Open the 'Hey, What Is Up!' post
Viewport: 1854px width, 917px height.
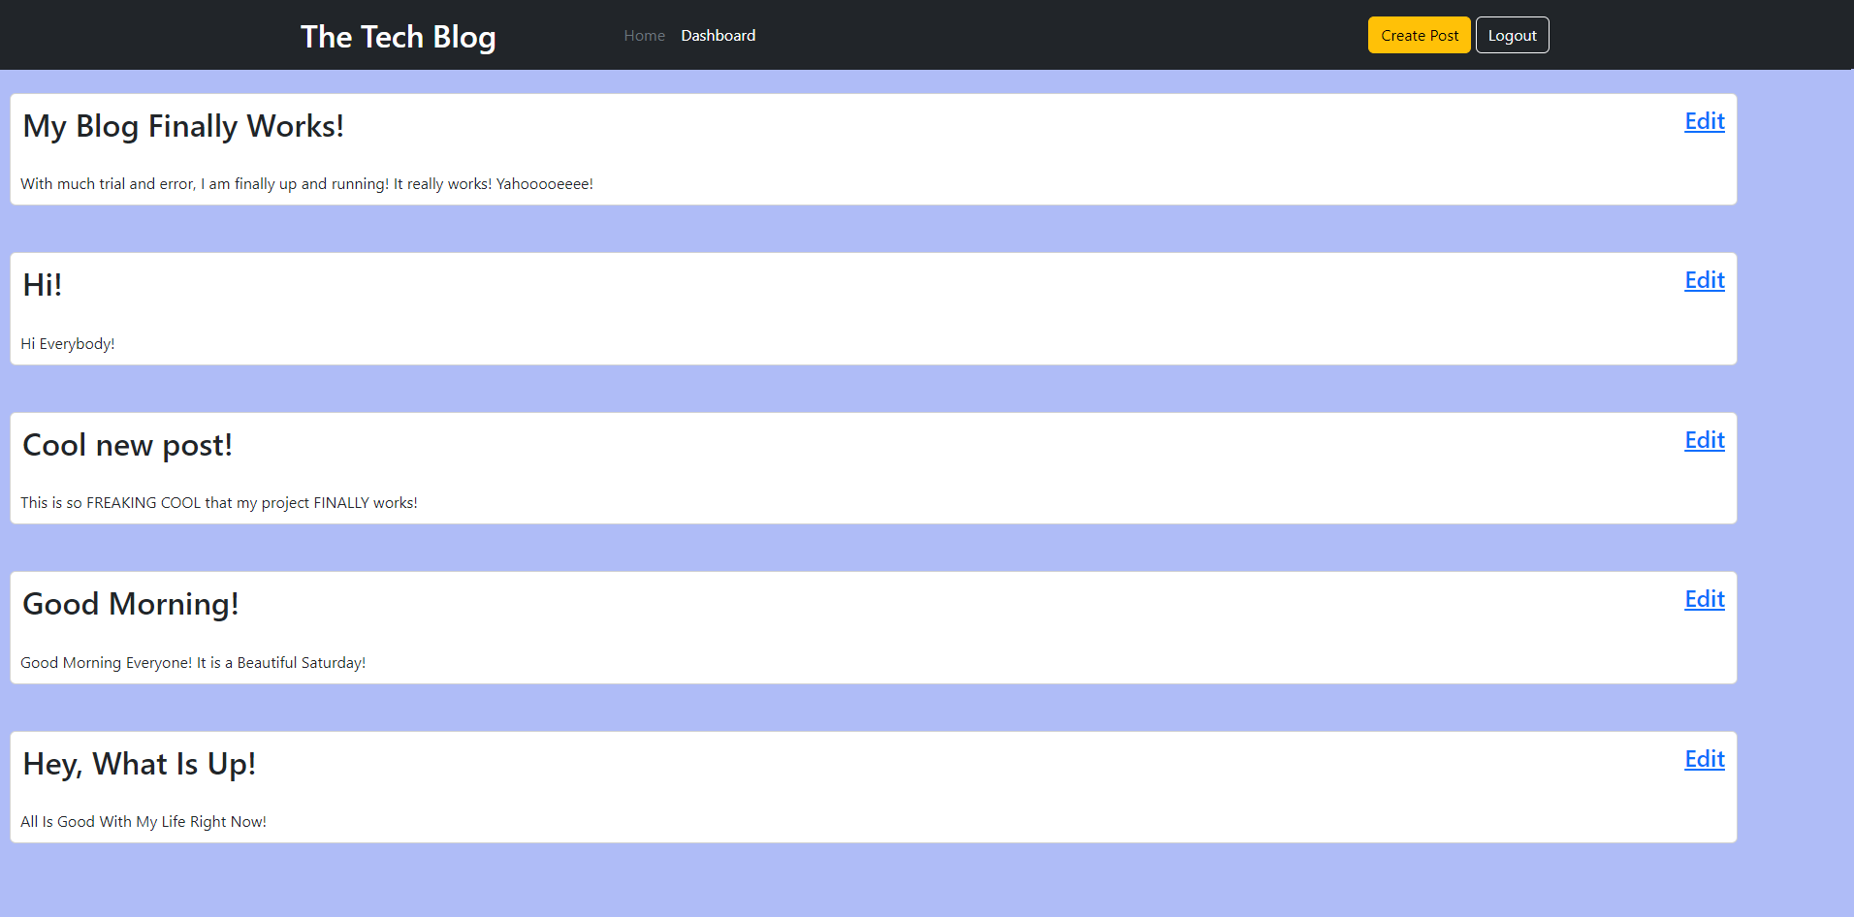(139, 763)
